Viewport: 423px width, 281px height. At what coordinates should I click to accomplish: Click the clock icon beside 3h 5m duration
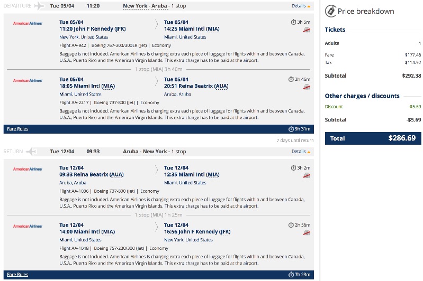point(294,22)
